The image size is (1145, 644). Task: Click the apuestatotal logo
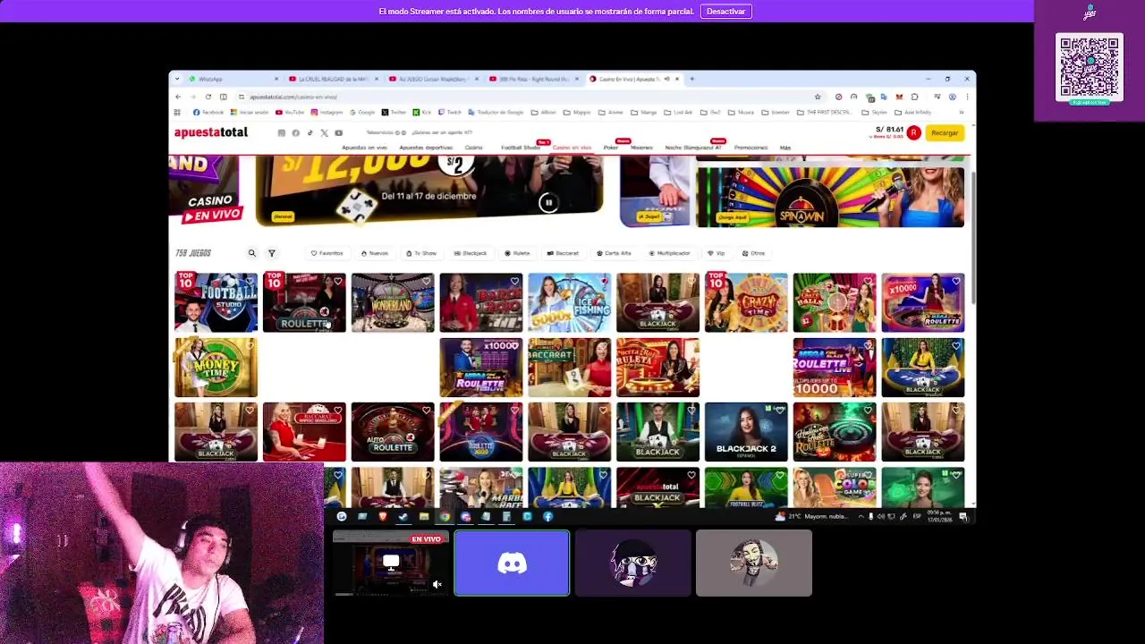pos(211,132)
